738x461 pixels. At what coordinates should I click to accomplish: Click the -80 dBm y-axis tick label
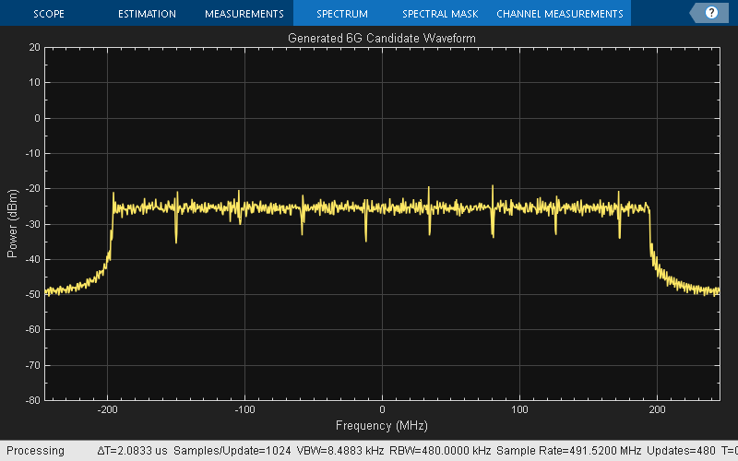point(33,400)
